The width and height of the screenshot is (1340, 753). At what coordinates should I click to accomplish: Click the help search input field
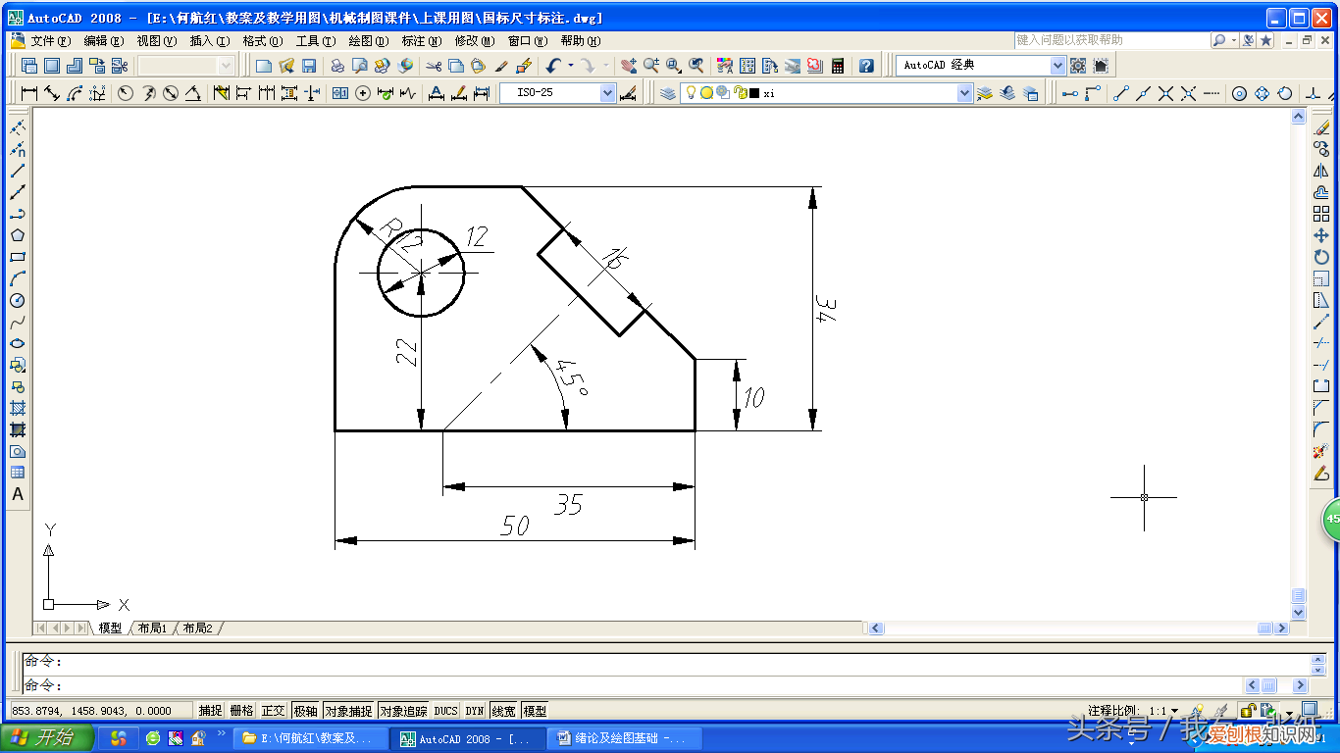1110,40
